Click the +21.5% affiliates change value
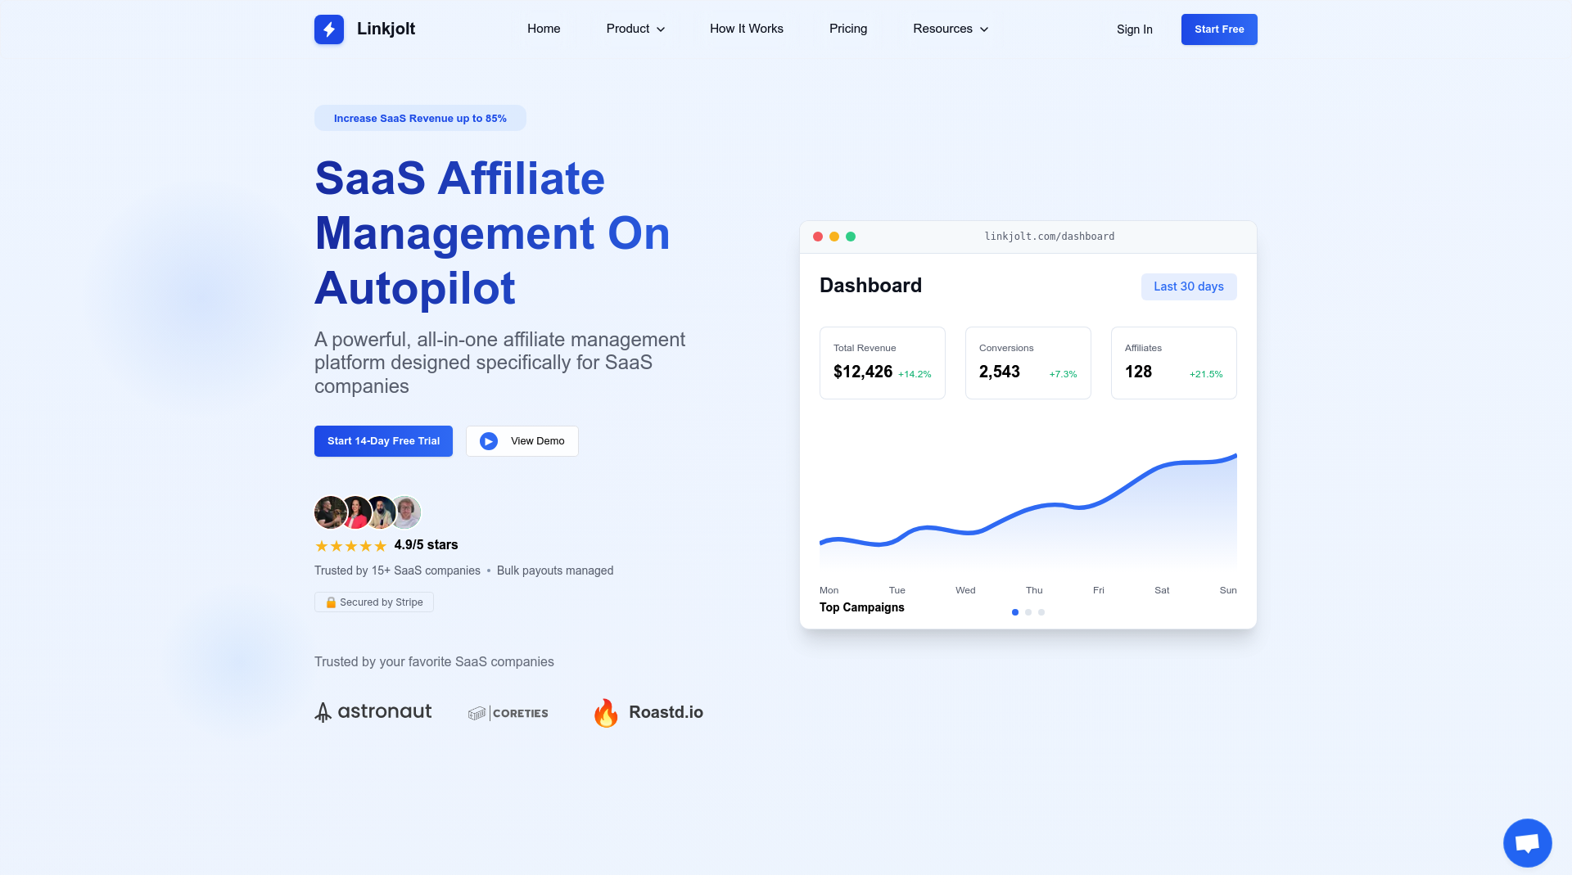Image resolution: width=1572 pixels, height=884 pixels. click(1206, 374)
